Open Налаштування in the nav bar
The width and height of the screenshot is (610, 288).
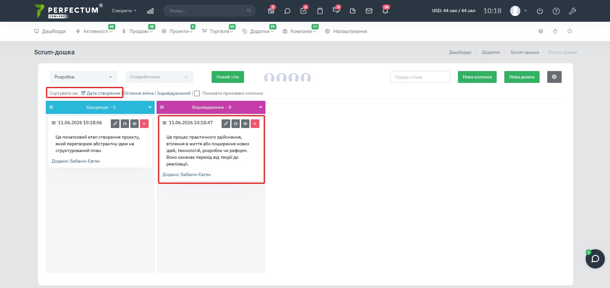click(346, 31)
